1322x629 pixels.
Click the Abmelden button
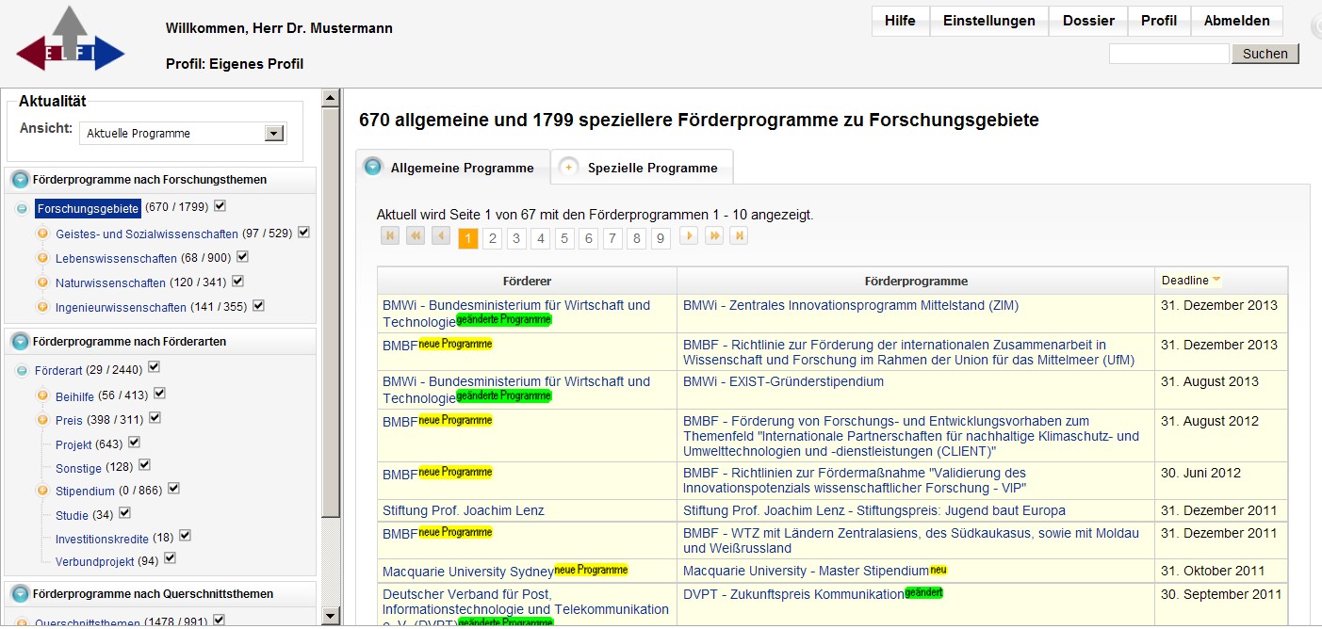(1236, 21)
